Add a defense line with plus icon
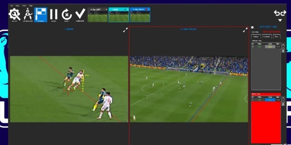 tap(283, 44)
